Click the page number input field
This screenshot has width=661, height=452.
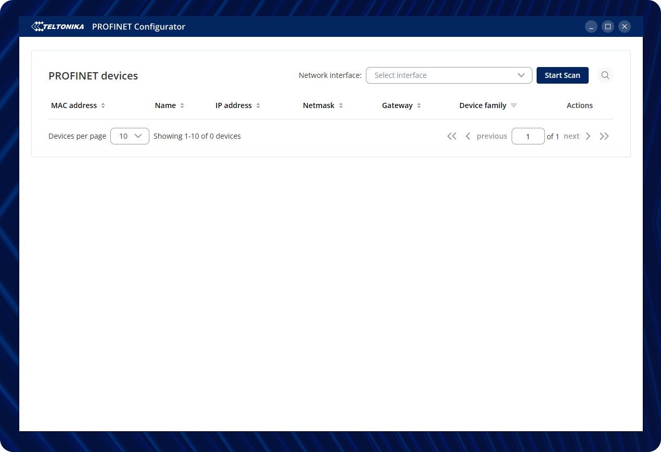tap(528, 136)
